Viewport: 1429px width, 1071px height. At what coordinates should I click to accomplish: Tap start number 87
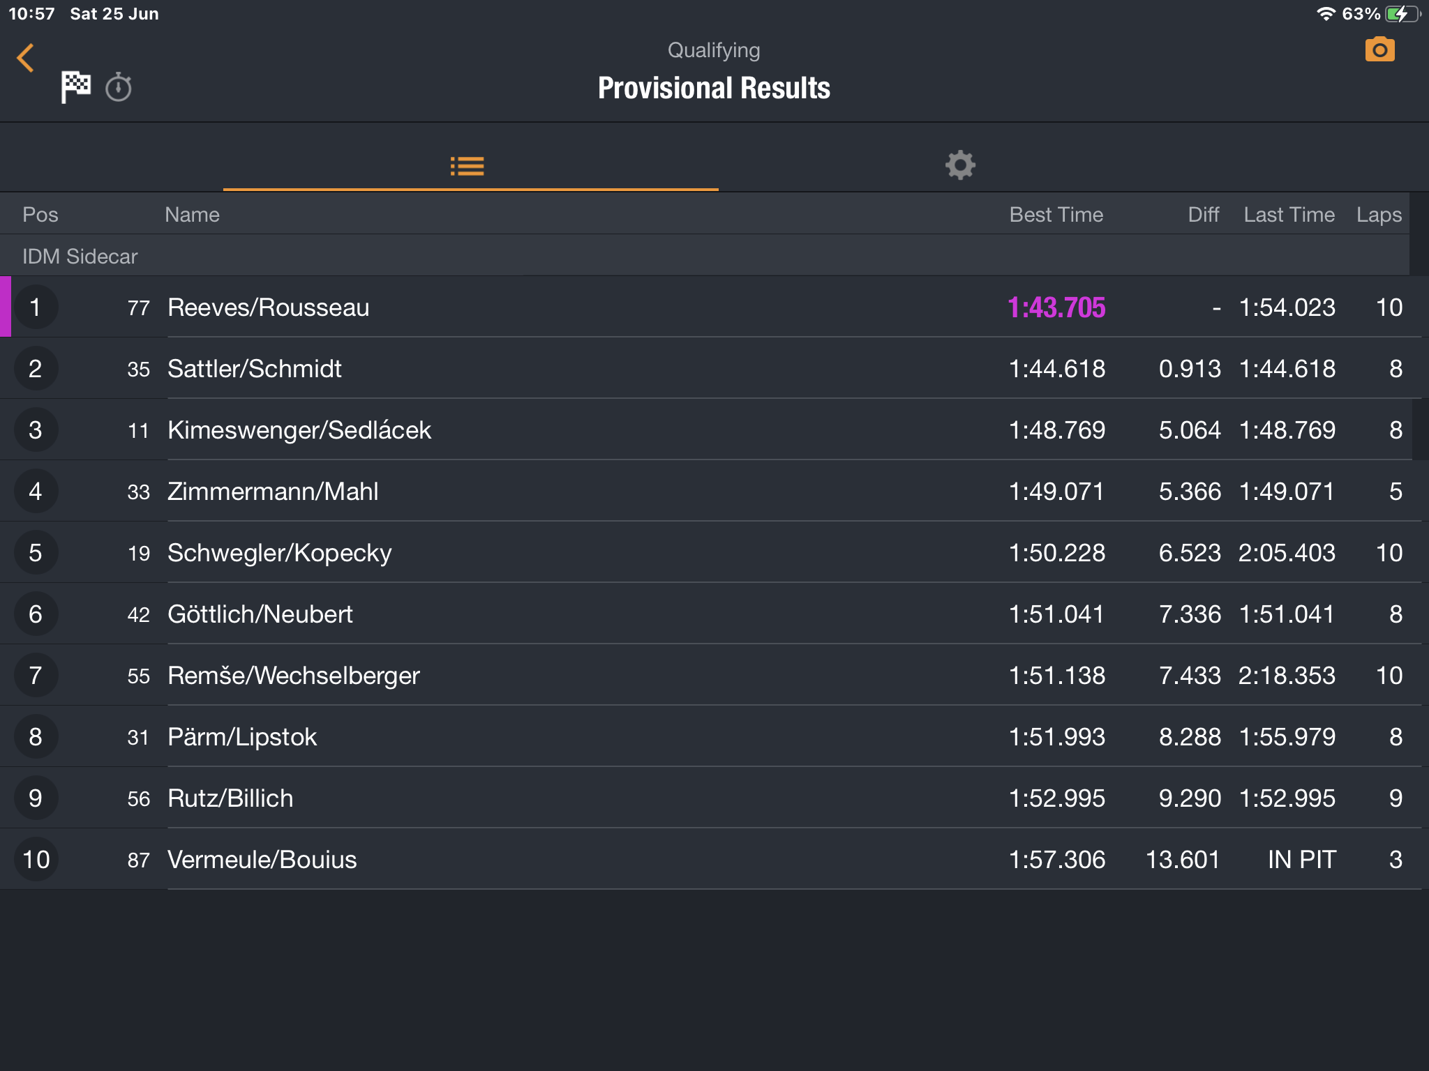tap(139, 860)
